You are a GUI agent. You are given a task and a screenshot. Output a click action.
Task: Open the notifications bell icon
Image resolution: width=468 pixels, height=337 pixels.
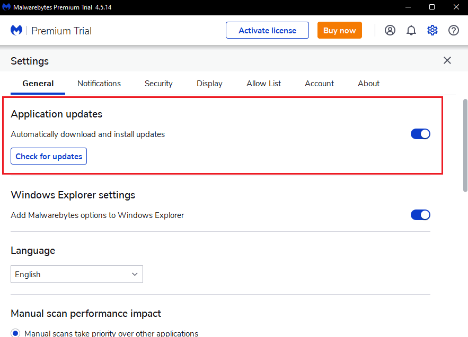pyautogui.click(x=411, y=30)
